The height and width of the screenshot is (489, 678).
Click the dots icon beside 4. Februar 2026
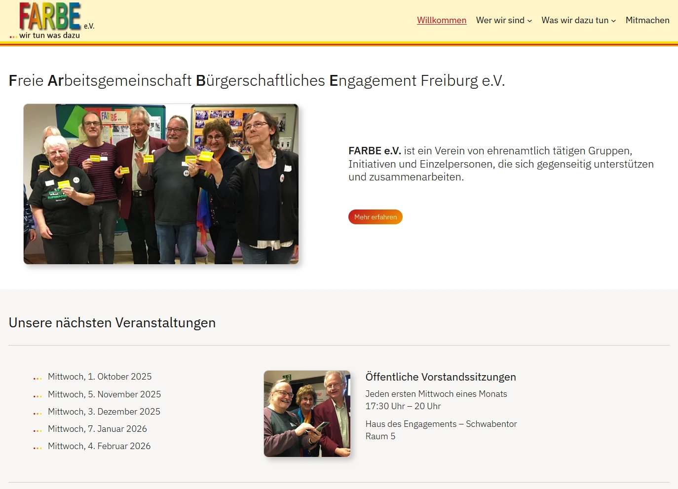click(x=37, y=446)
